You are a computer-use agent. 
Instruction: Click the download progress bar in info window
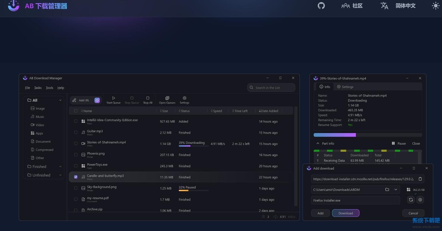click(367, 135)
